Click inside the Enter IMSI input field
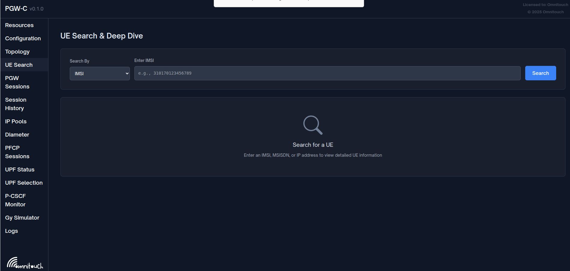 click(327, 73)
